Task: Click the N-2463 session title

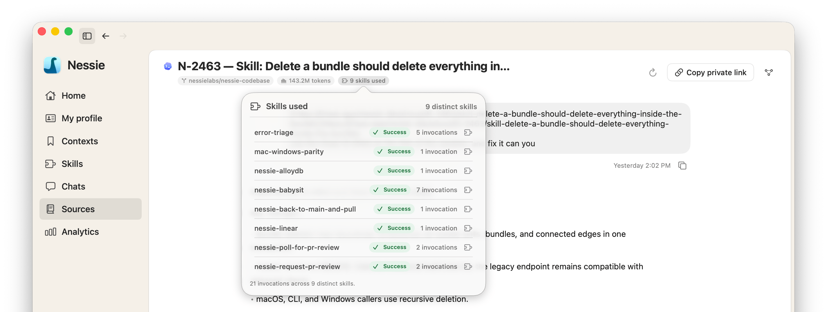Action: tap(344, 66)
